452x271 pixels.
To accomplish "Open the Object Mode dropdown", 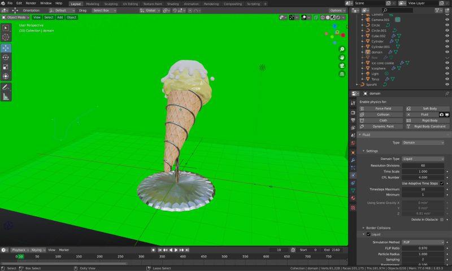I will [16, 18].
